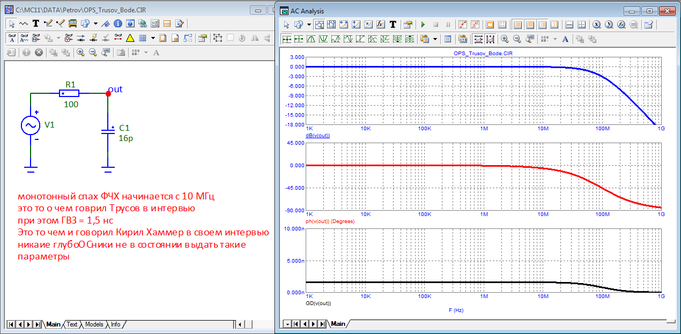This screenshot has height=334, width=681.
Task: Zoom in on the schematic
Action: 80,53
